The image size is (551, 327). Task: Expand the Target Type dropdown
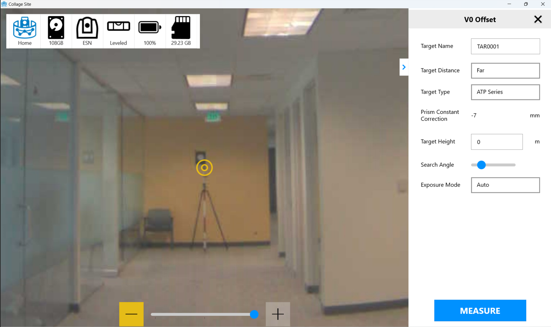pos(505,92)
